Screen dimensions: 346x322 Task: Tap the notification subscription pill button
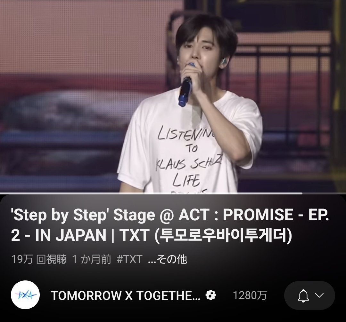click(309, 295)
